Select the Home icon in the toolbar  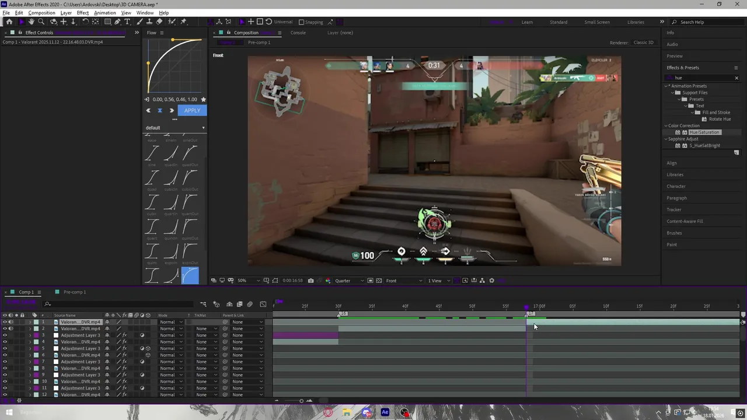coord(9,22)
